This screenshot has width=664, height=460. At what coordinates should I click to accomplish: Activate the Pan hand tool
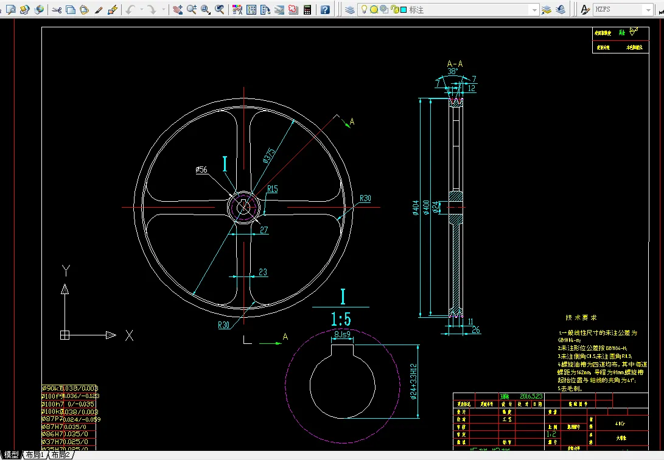coord(178,9)
